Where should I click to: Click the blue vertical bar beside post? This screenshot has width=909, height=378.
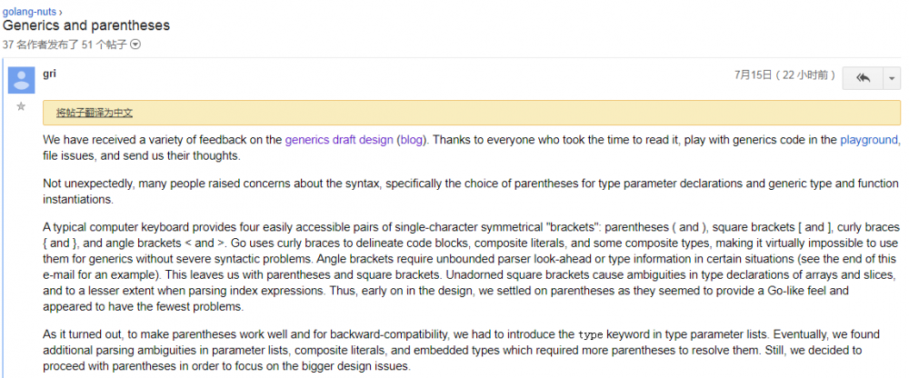tap(3, 217)
